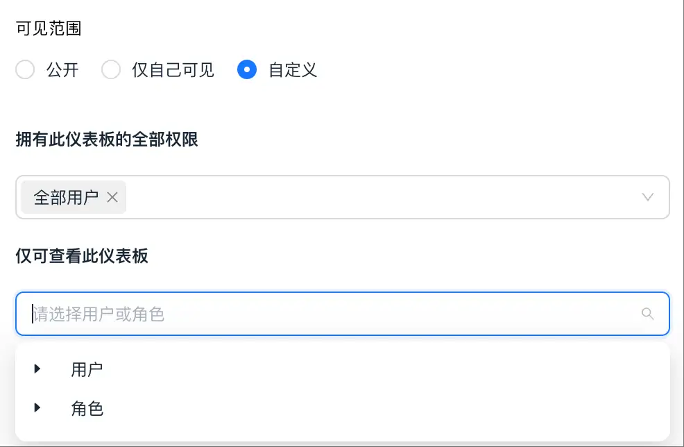Select 用户 in the dropdown list
The width and height of the screenshot is (684, 447).
(86, 369)
